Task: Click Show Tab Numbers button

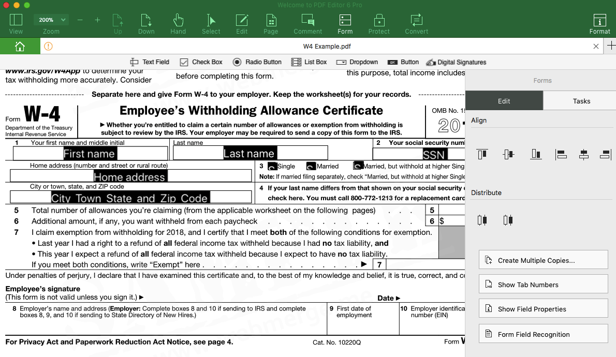Action: coord(544,284)
